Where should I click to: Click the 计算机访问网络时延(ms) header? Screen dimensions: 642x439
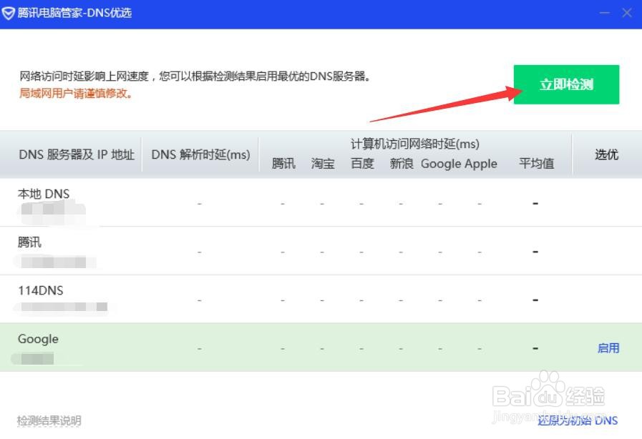click(415, 144)
